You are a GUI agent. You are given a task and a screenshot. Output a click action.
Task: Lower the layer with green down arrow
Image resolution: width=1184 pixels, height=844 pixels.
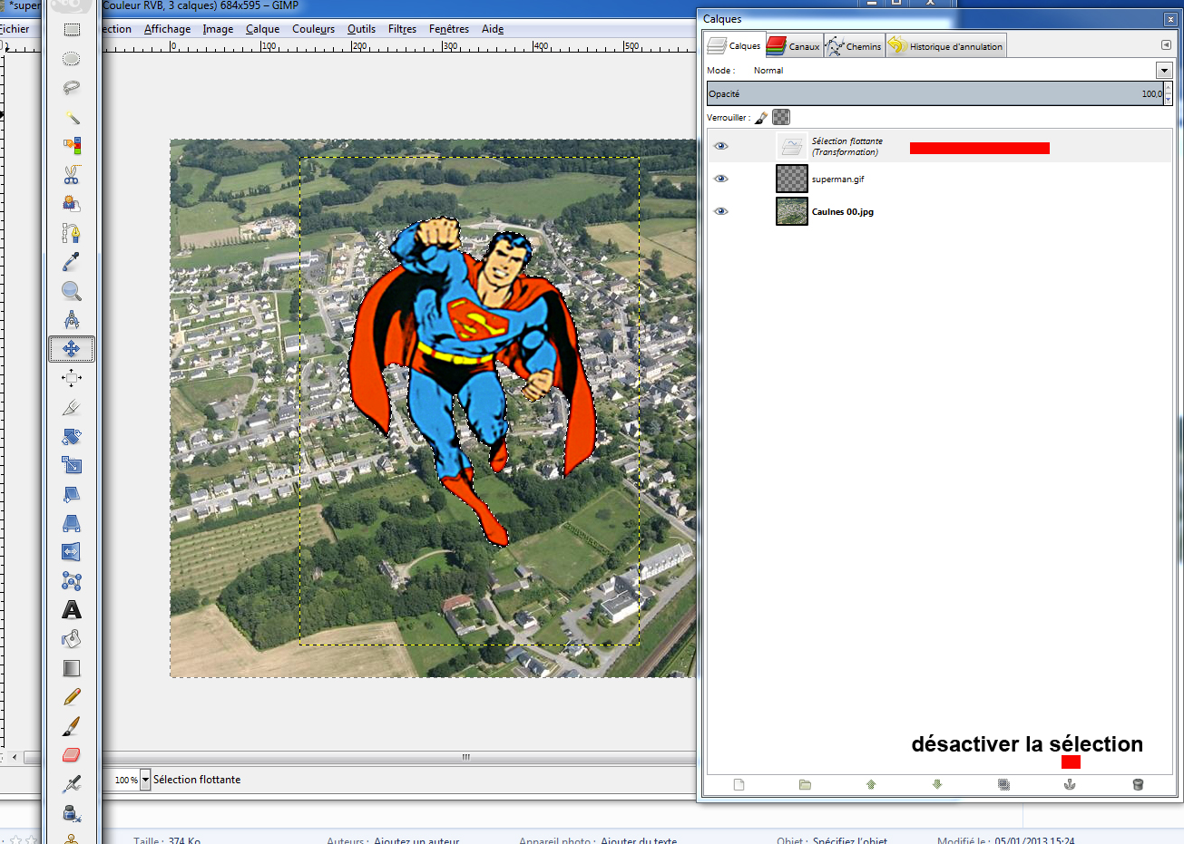pos(937,784)
